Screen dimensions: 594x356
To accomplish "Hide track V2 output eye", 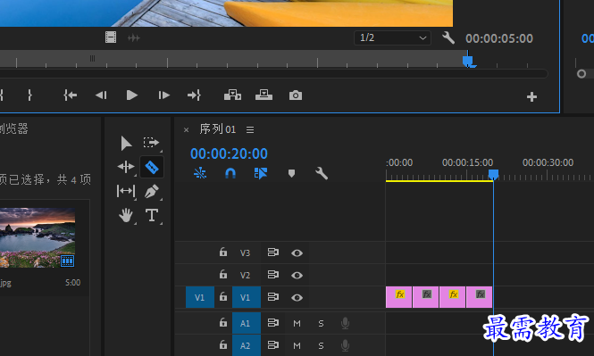I will pos(297,276).
